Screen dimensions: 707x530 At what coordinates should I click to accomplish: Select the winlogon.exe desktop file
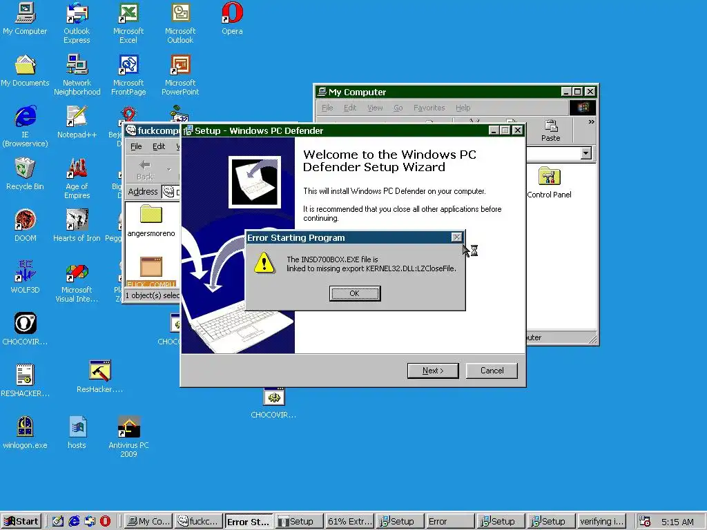tap(25, 433)
